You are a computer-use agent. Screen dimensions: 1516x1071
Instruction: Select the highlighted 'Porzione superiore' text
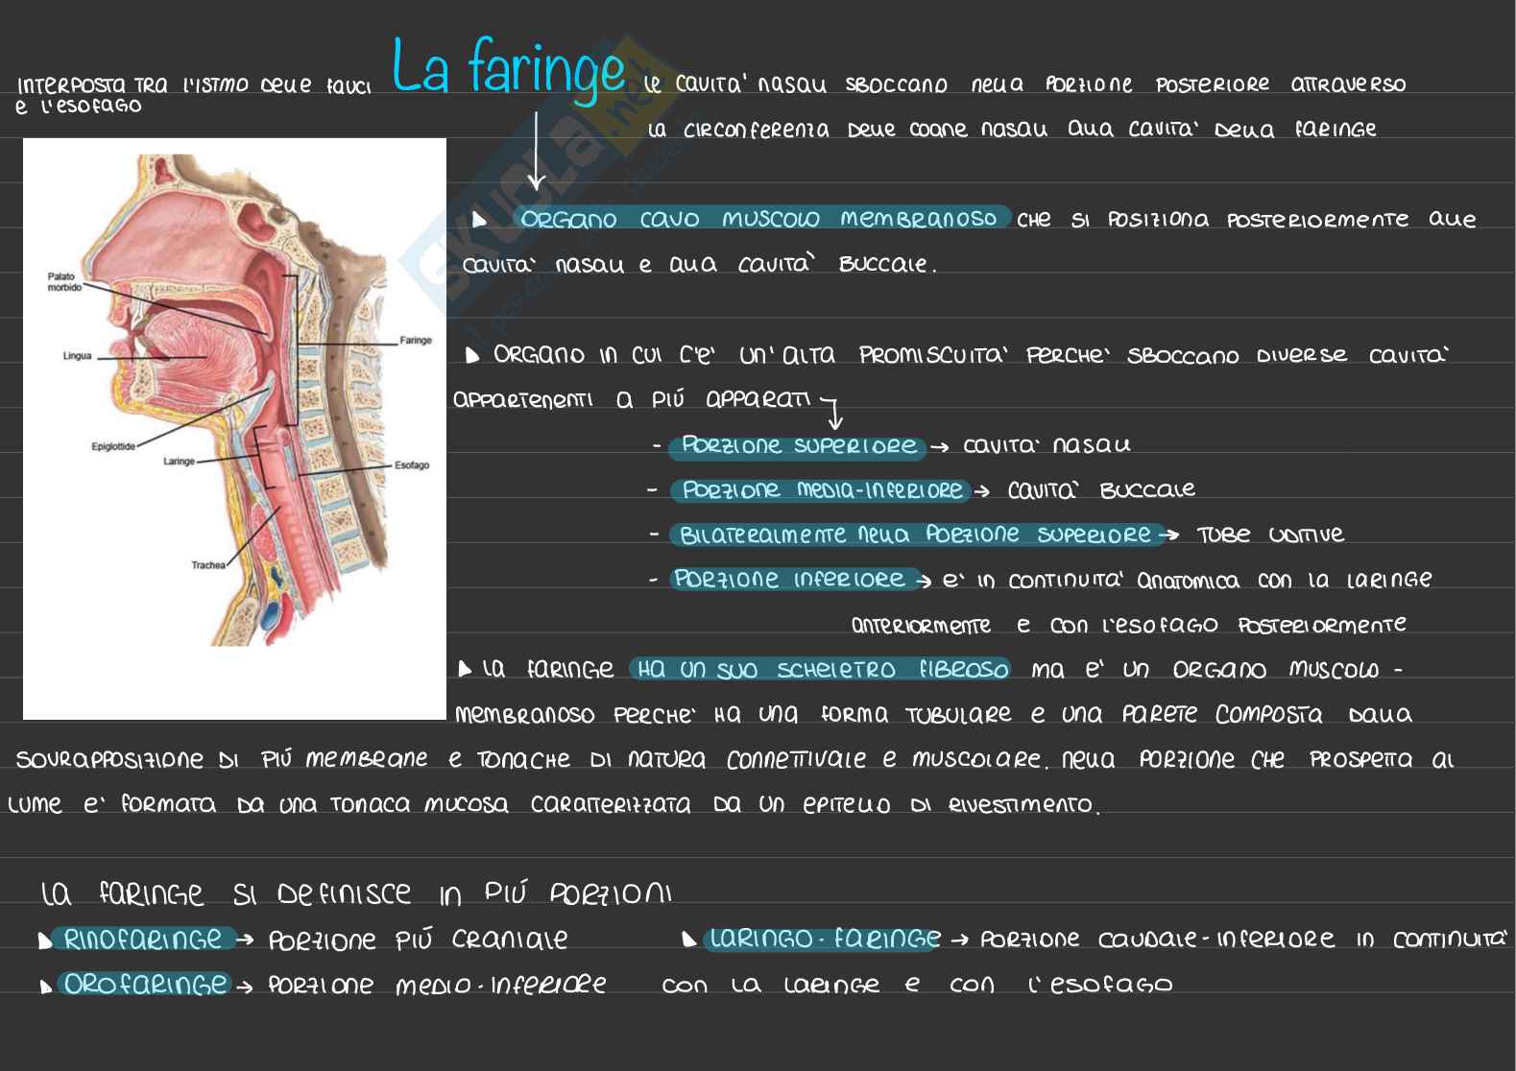click(799, 446)
